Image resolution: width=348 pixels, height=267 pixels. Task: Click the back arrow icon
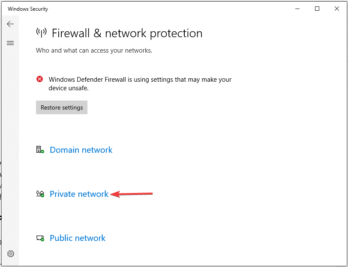pos(10,24)
